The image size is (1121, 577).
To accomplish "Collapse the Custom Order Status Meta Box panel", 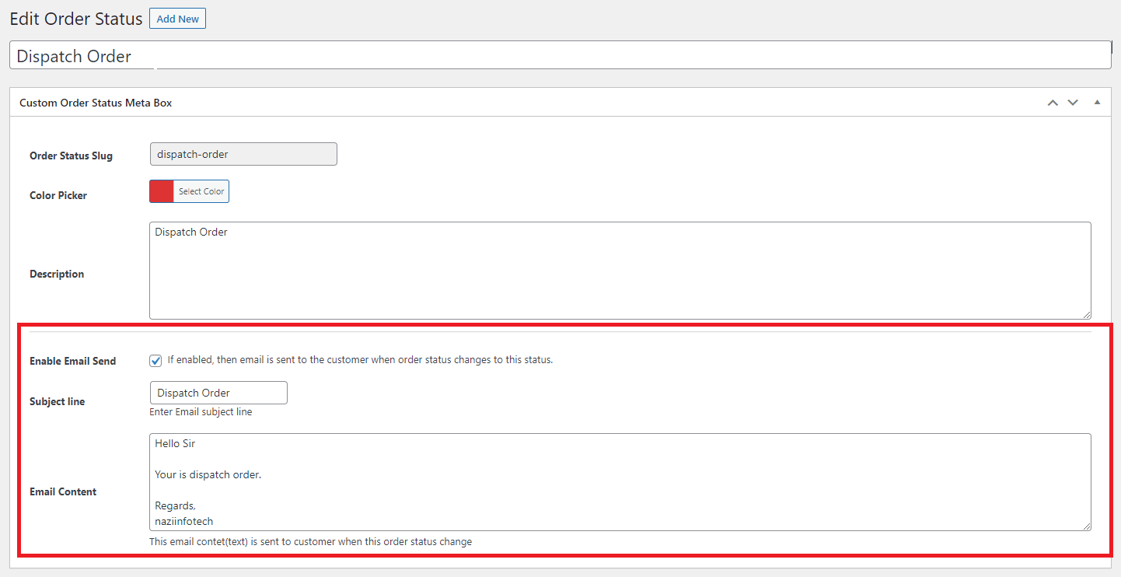I will pyautogui.click(x=1097, y=103).
